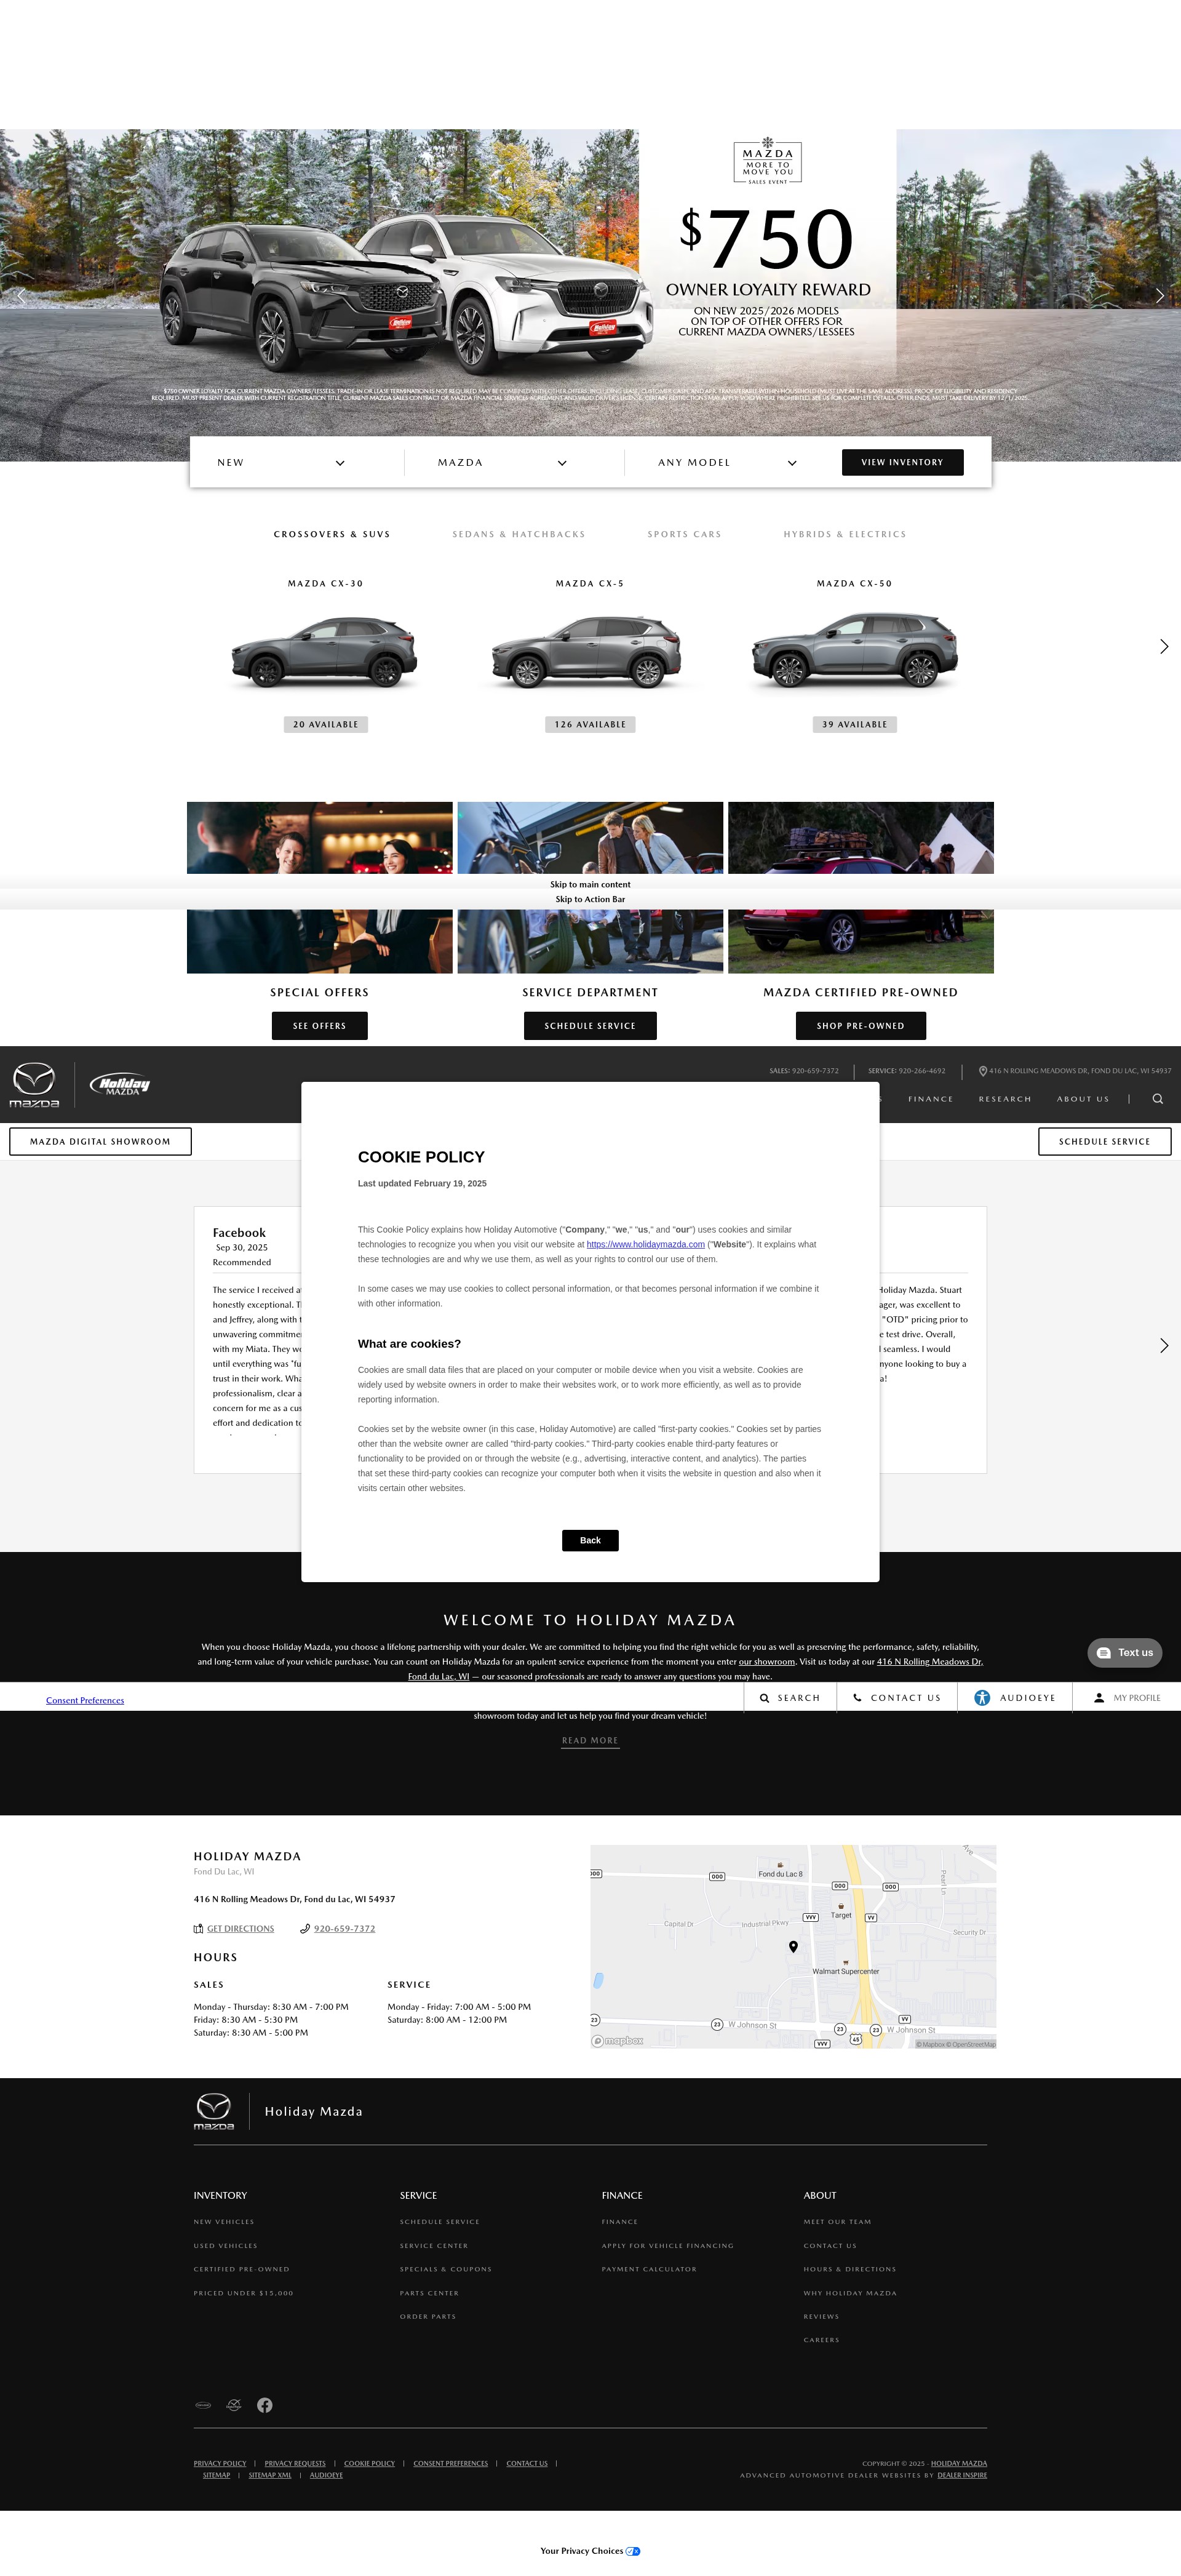Click the Mazda CX-50 vehicle image
1181x2576 pixels.
[x=854, y=650]
